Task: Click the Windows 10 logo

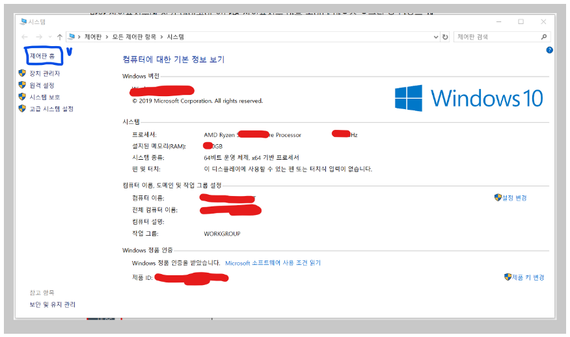Action: 469,98
